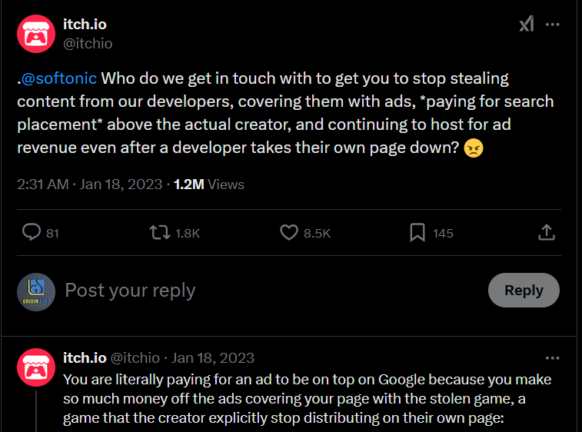The image size is (582, 432).
Task: Click the GridinSoft profile avatar
Action: click(36, 292)
